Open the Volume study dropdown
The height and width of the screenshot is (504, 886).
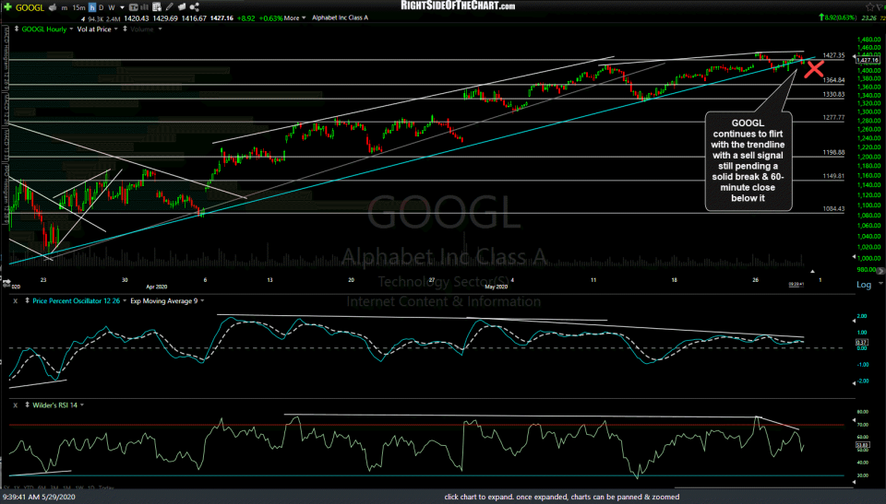click(x=160, y=29)
